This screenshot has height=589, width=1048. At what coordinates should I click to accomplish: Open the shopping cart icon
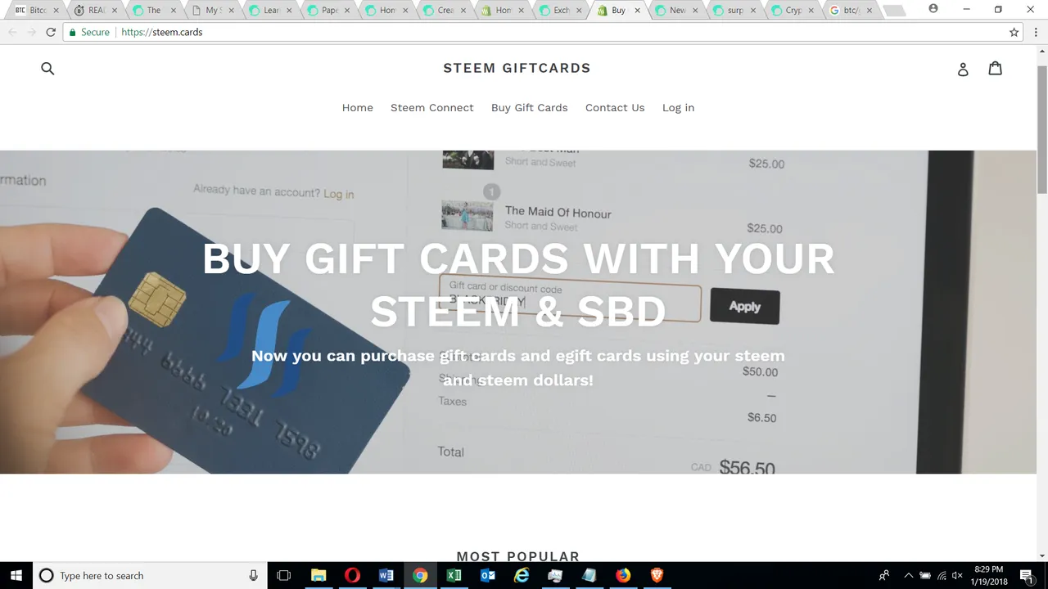995,69
